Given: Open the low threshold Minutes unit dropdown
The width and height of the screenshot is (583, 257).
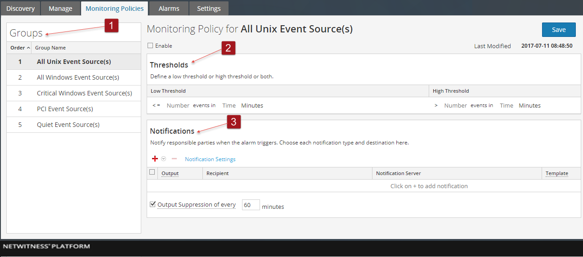Looking at the screenshot, I should (252, 106).
